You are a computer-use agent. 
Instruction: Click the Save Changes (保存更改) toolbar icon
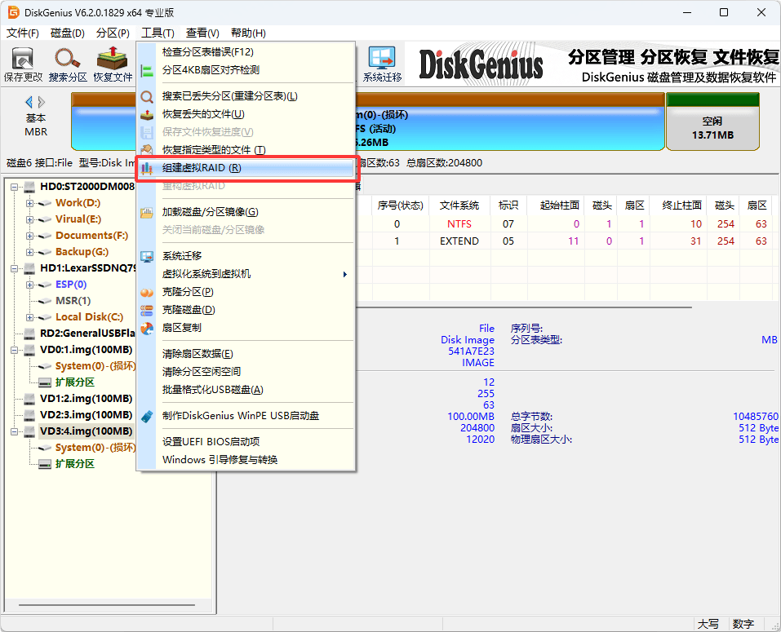pos(23,64)
